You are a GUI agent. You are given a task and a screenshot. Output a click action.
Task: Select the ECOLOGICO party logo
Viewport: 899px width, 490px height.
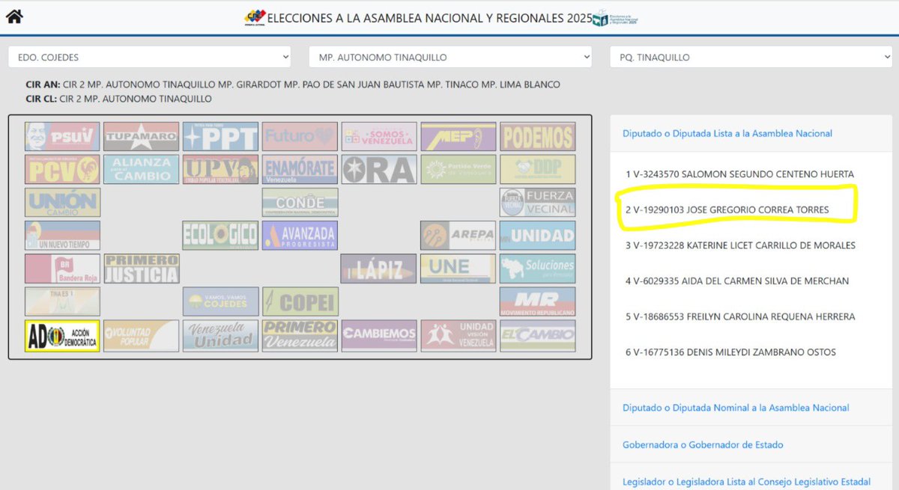(x=221, y=236)
